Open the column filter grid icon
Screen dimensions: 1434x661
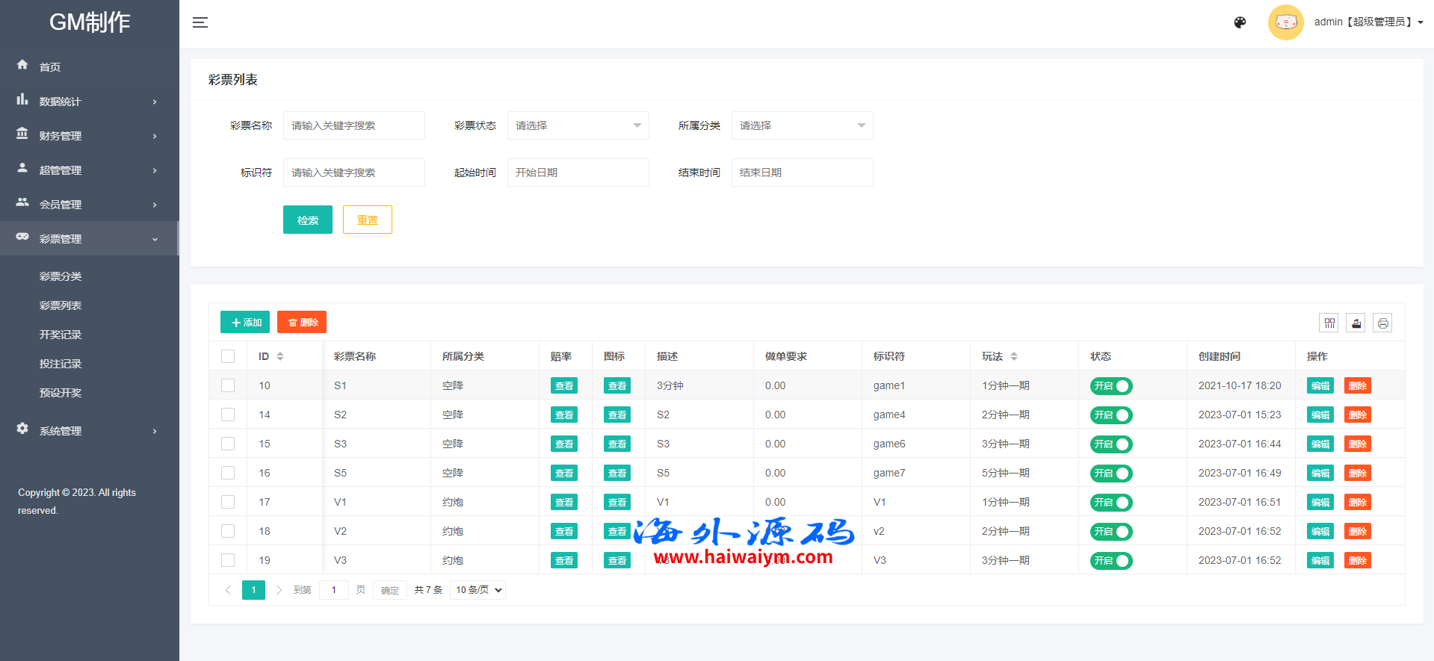1329,323
